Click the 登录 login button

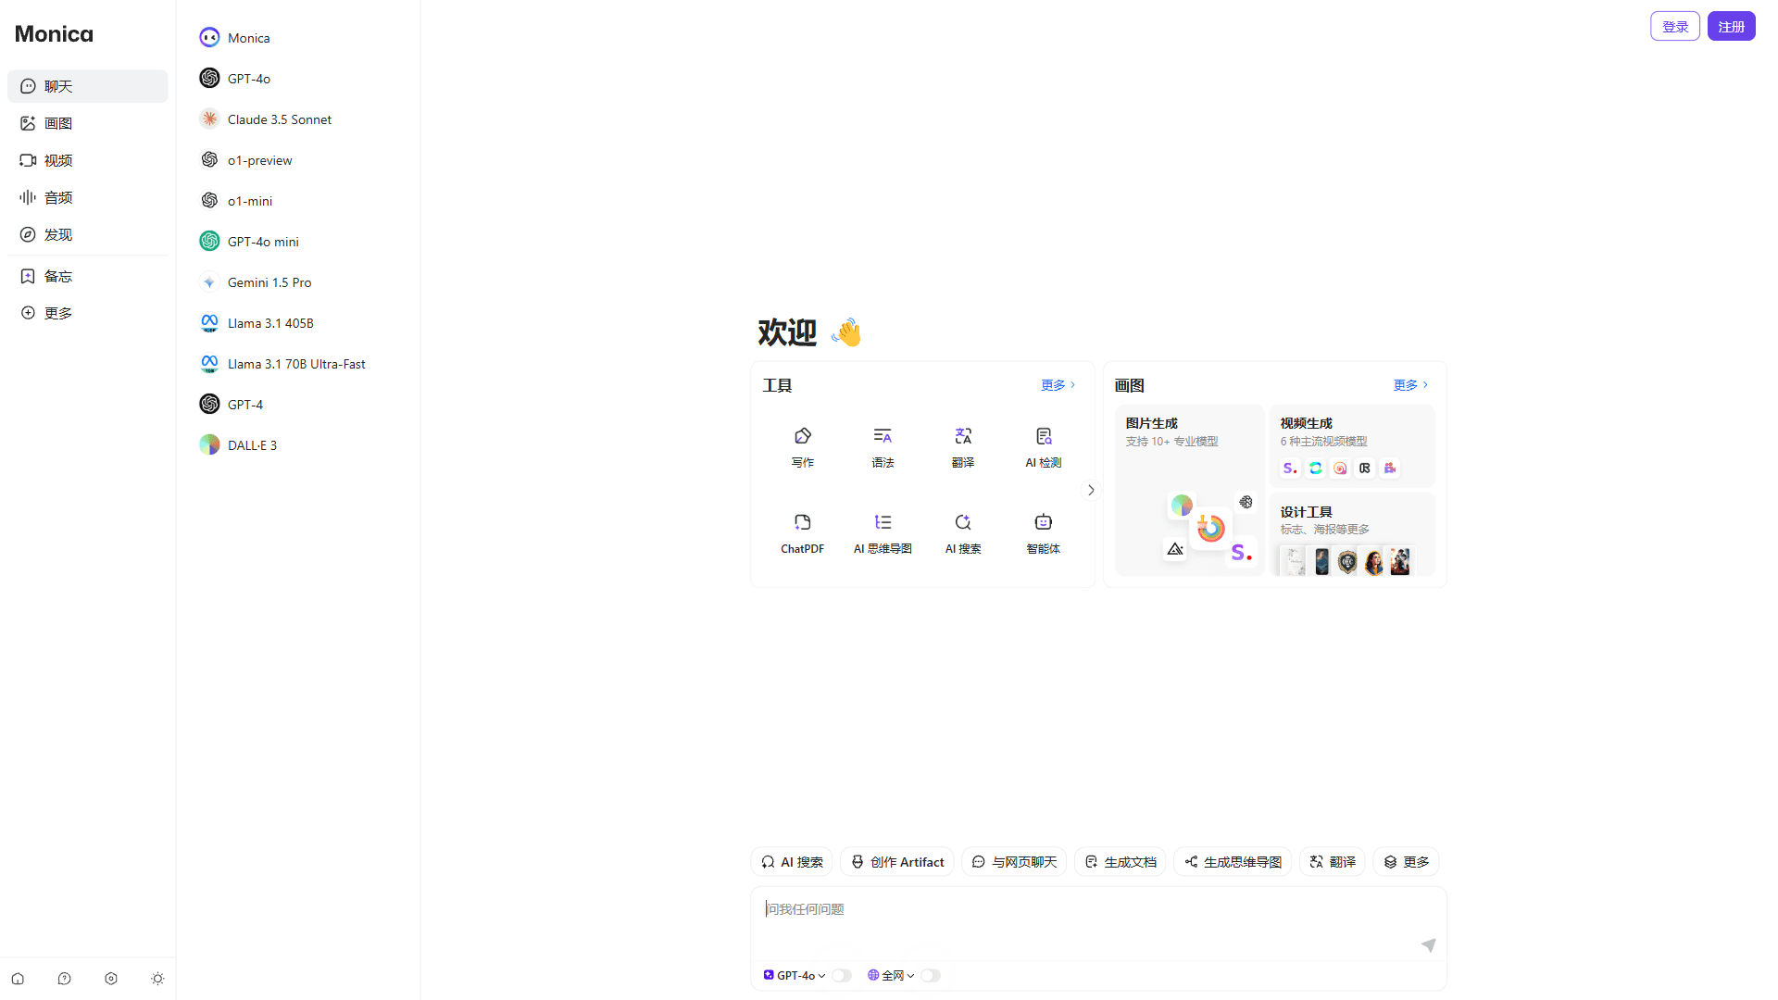pyautogui.click(x=1675, y=27)
